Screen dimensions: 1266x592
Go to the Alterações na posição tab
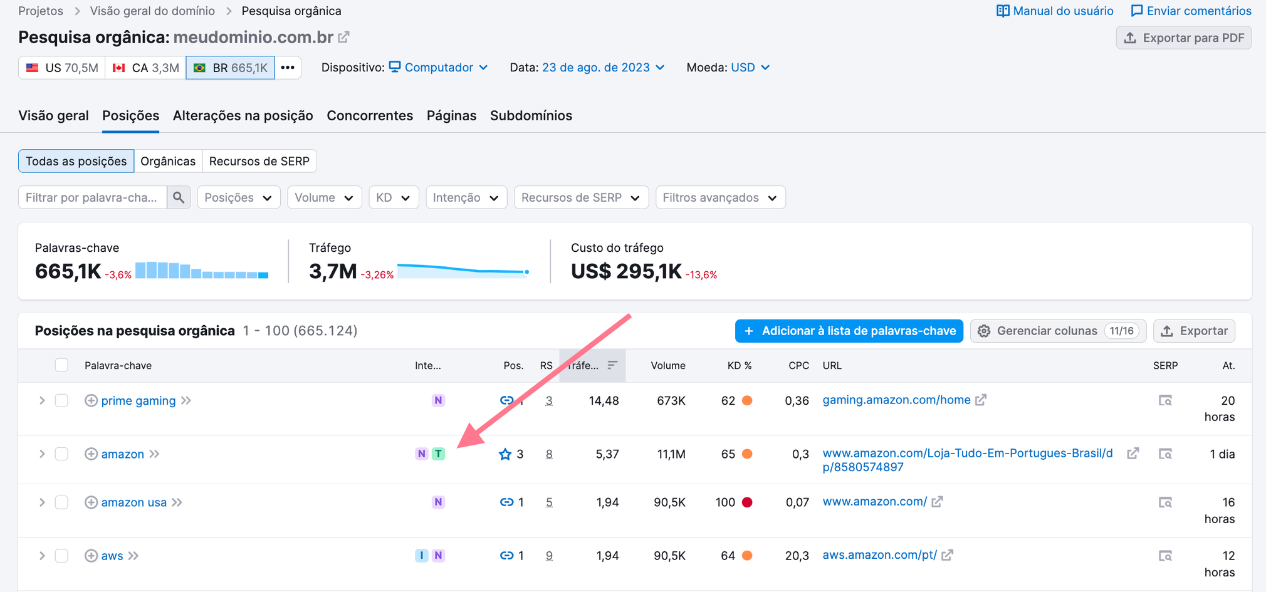point(243,115)
